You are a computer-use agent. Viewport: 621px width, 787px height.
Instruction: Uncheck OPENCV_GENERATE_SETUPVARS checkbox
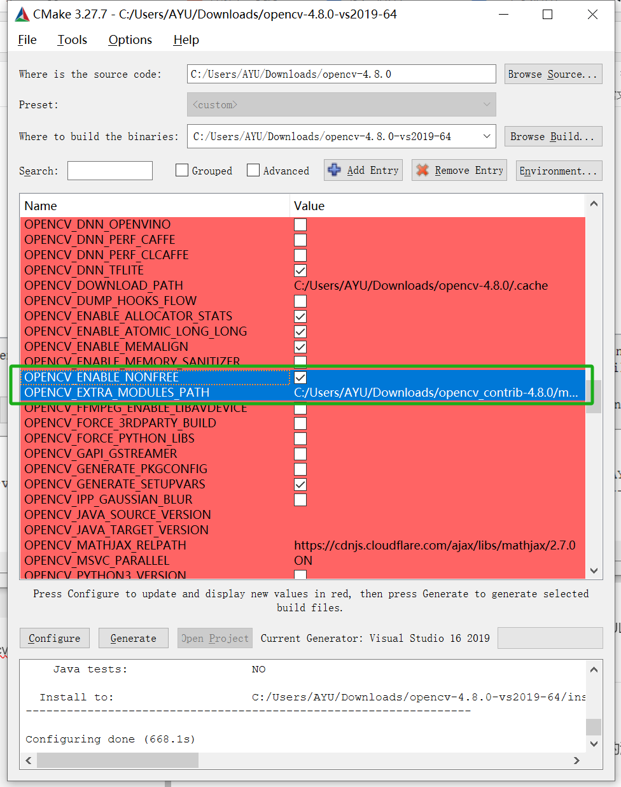point(300,484)
